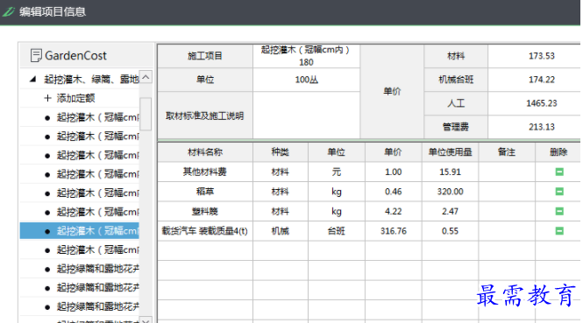
Task: Edit the 4.22 unit price cell
Action: [393, 211]
